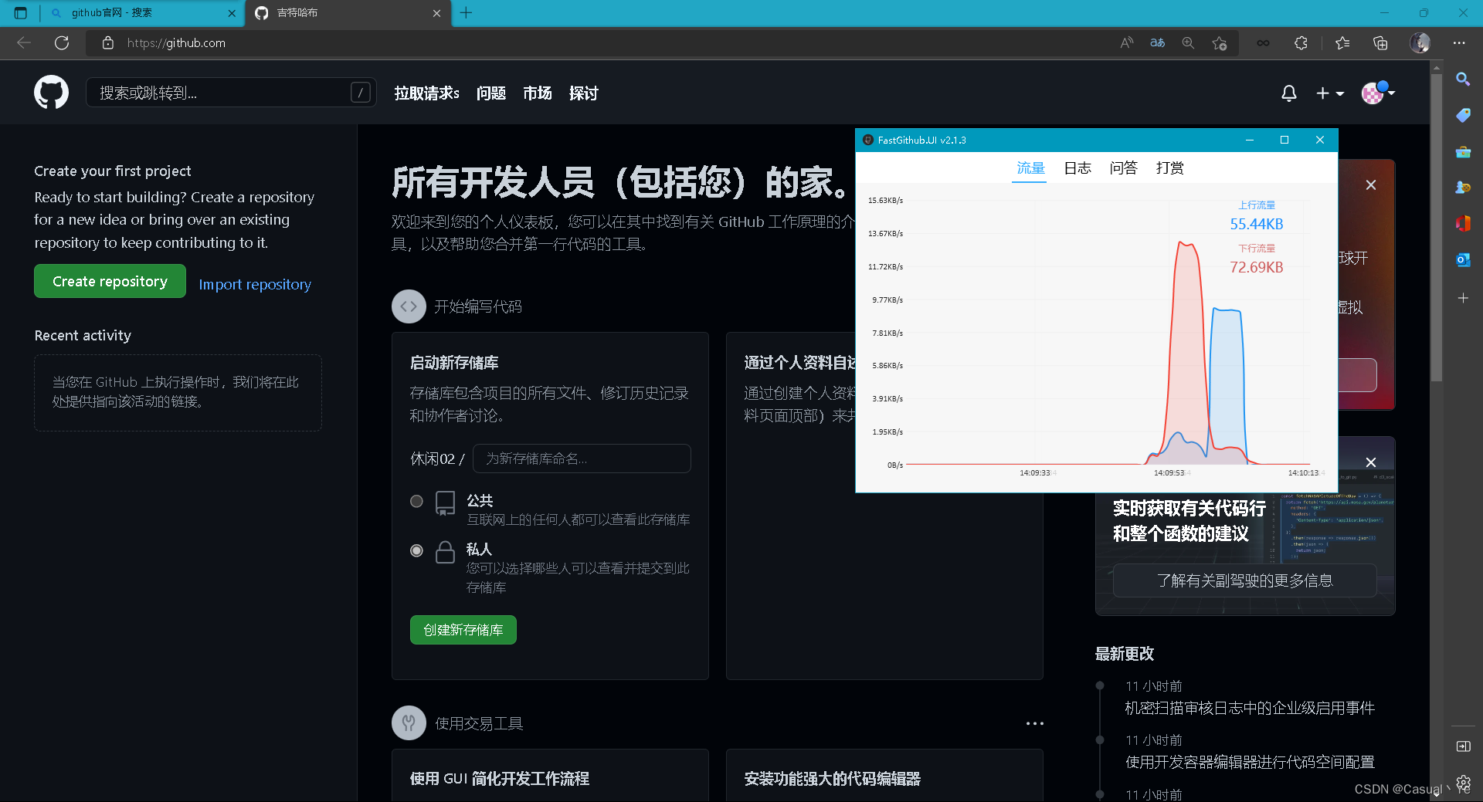Viewport: 1483px width, 802px height.
Task: Select the 公共 repository visibility radio button
Action: 416,501
